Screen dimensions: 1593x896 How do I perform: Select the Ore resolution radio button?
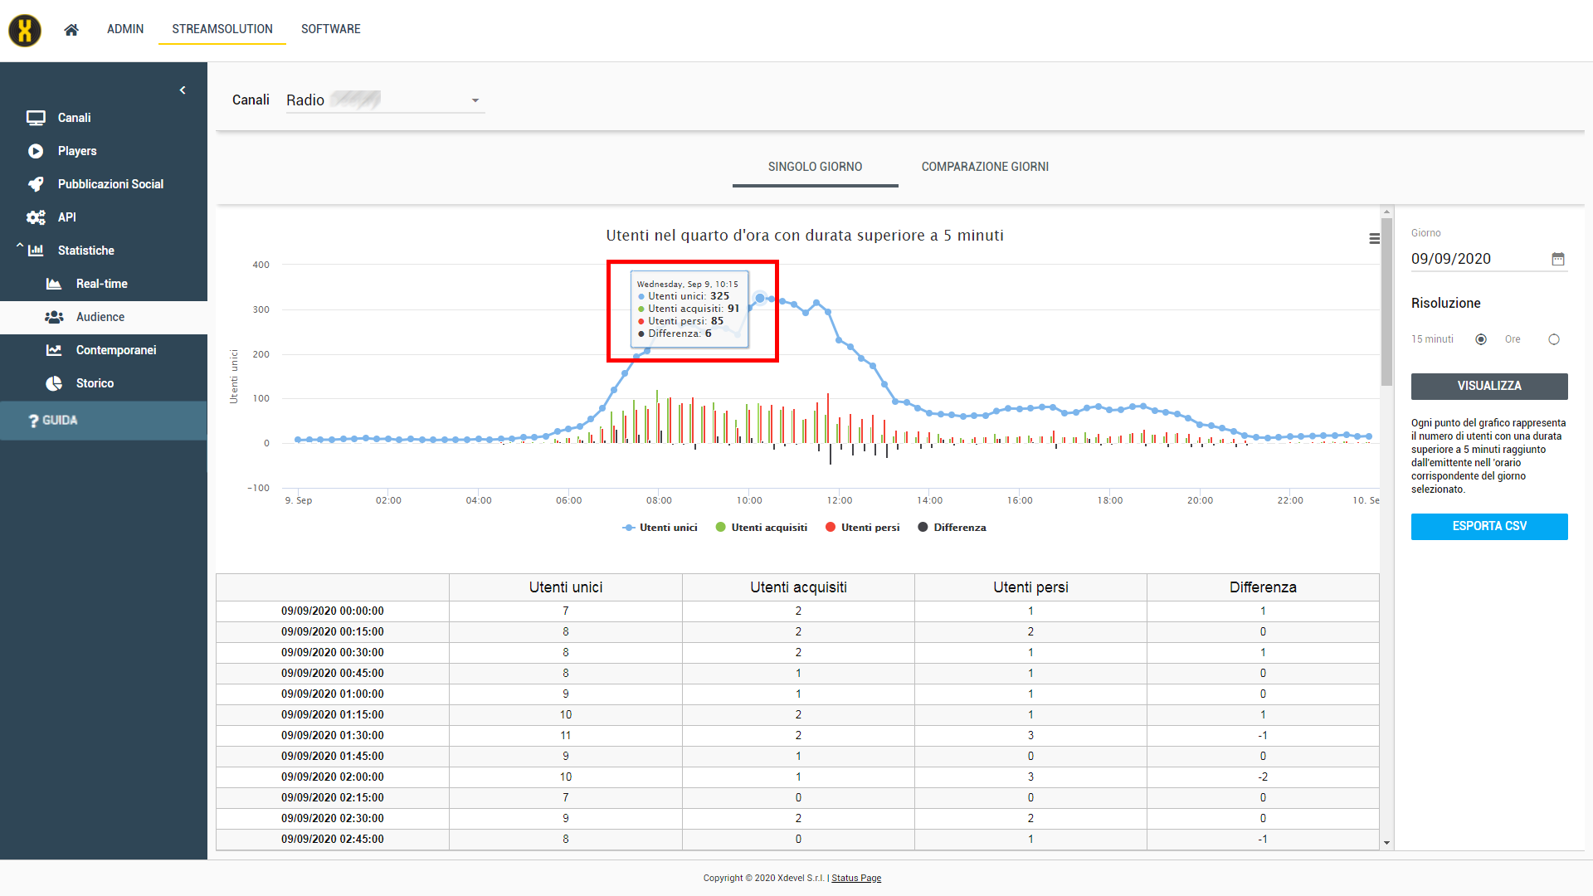pos(1554,339)
